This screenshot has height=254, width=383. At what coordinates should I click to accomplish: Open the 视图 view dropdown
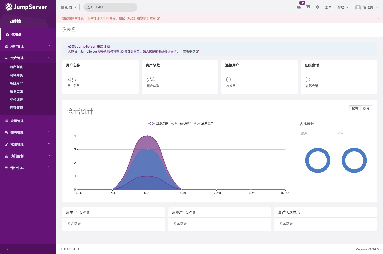tap(68, 7)
